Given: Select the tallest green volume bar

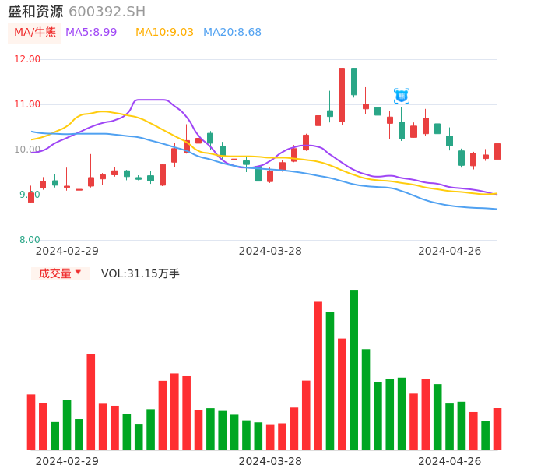Looking at the screenshot, I should point(353,370).
